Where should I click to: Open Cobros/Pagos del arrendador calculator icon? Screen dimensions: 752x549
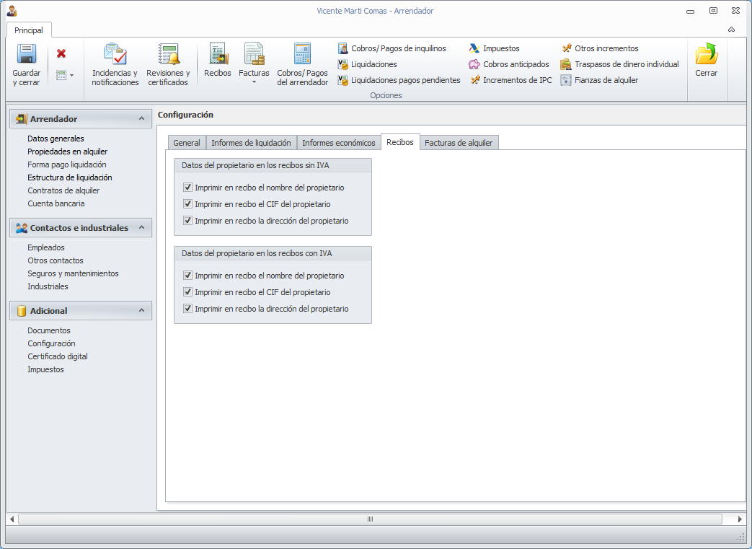click(x=303, y=54)
